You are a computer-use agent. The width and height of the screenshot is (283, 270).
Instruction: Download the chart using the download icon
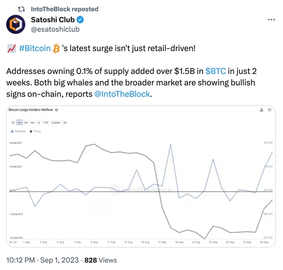[x=263, y=110]
